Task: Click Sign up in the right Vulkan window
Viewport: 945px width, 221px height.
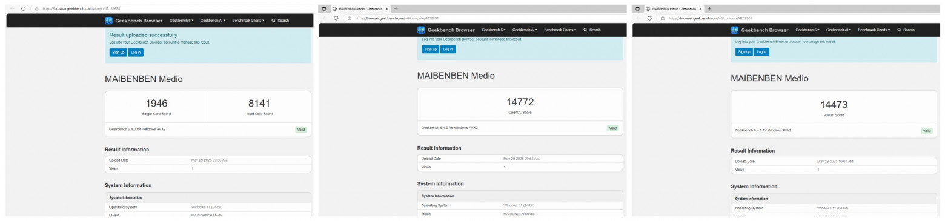Action: [x=744, y=51]
